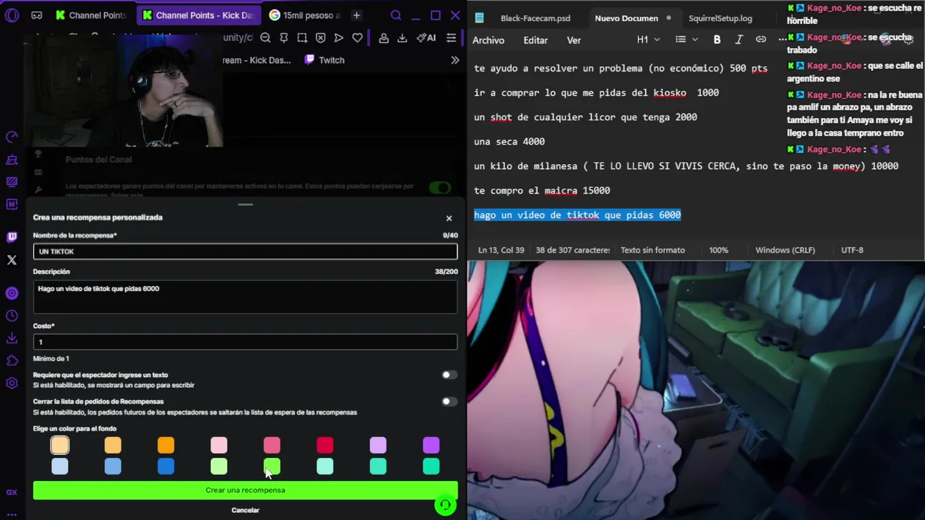Switch to first Channel Points tab
Image resolution: width=925 pixels, height=520 pixels.
[92, 15]
